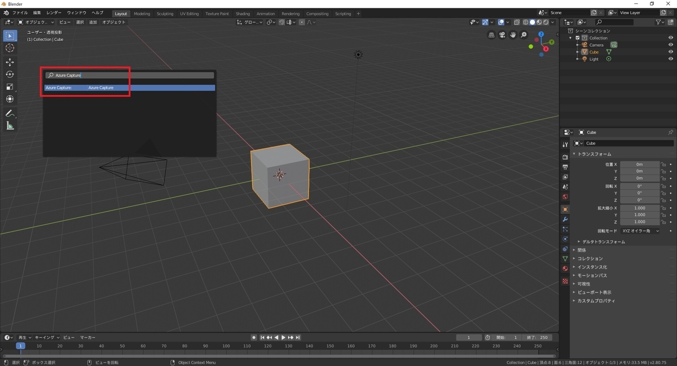Open the Object Data properties tab
Viewport: 677px width, 366px height.
pyautogui.click(x=565, y=258)
